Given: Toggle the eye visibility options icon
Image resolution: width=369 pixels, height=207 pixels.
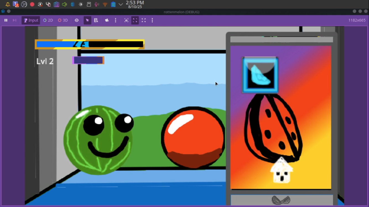Looking at the screenshot, I should coord(77,20).
